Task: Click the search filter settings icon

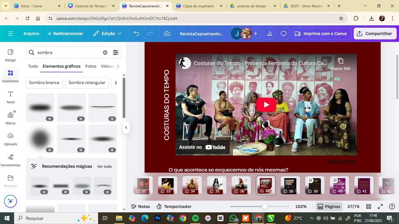Action: (116, 52)
